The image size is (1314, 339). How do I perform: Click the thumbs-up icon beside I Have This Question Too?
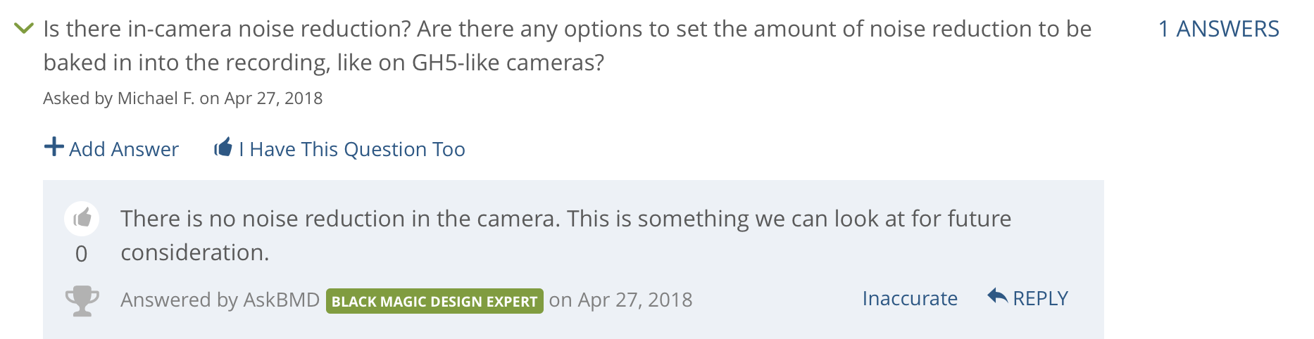[x=223, y=147]
